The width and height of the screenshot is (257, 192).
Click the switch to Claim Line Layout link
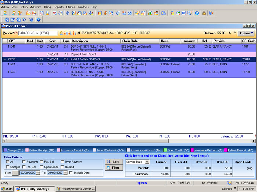point(167,156)
